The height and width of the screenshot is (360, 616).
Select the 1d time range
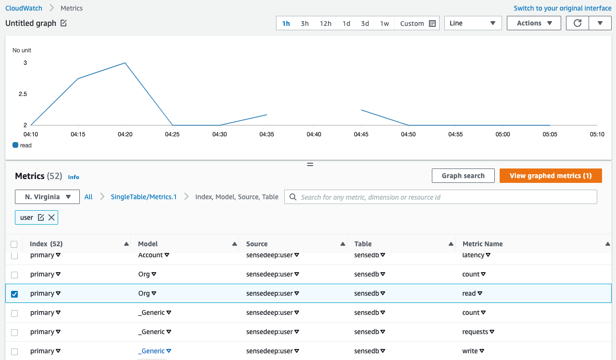click(346, 24)
